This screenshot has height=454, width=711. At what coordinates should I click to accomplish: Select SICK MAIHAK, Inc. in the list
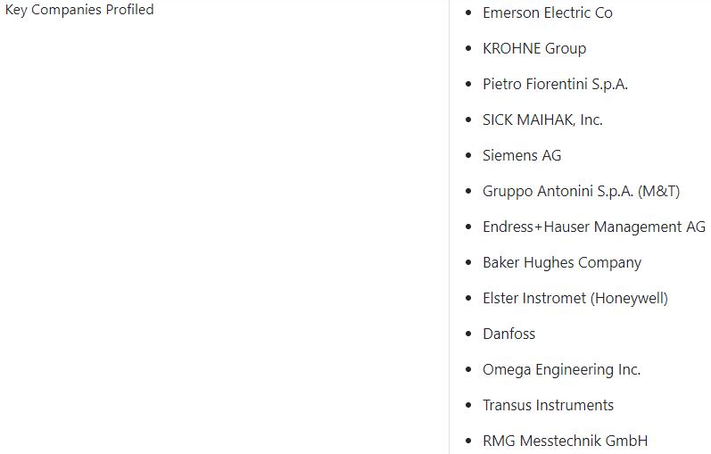542,120
